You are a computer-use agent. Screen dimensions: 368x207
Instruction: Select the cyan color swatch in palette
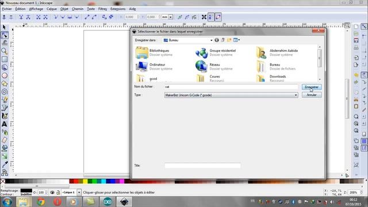click(x=103, y=181)
